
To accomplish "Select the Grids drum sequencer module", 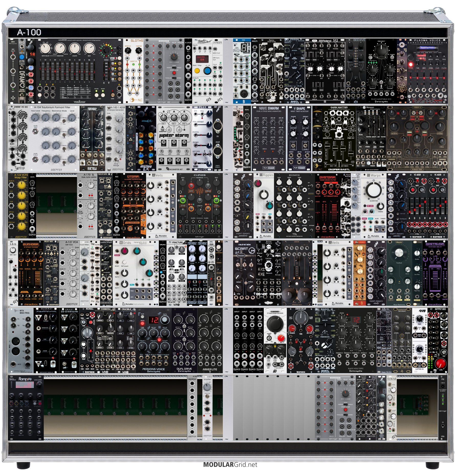I will [133, 273].
